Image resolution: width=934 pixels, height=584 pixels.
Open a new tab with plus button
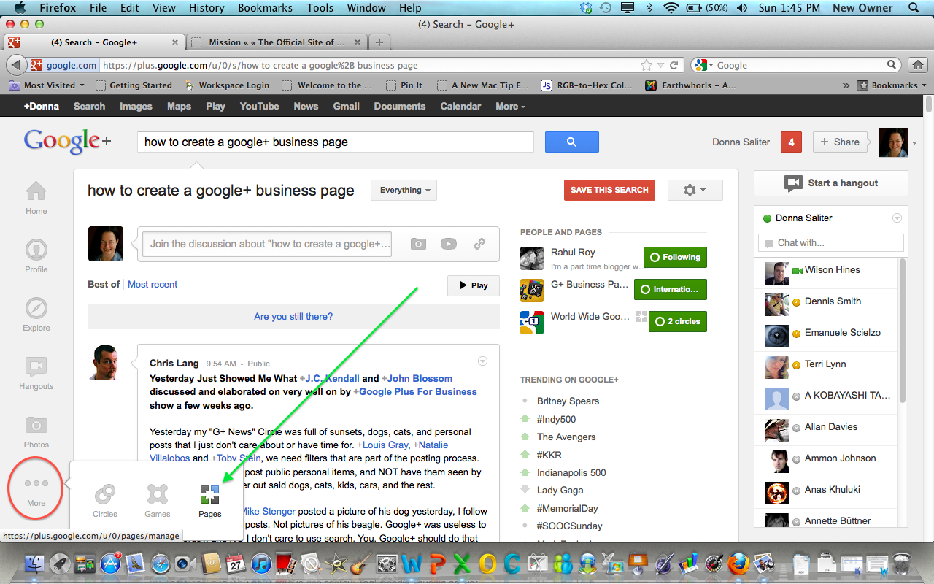tap(379, 42)
